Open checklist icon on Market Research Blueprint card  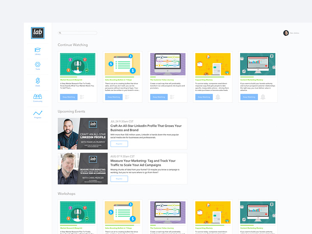pyautogui.click(x=82, y=97)
